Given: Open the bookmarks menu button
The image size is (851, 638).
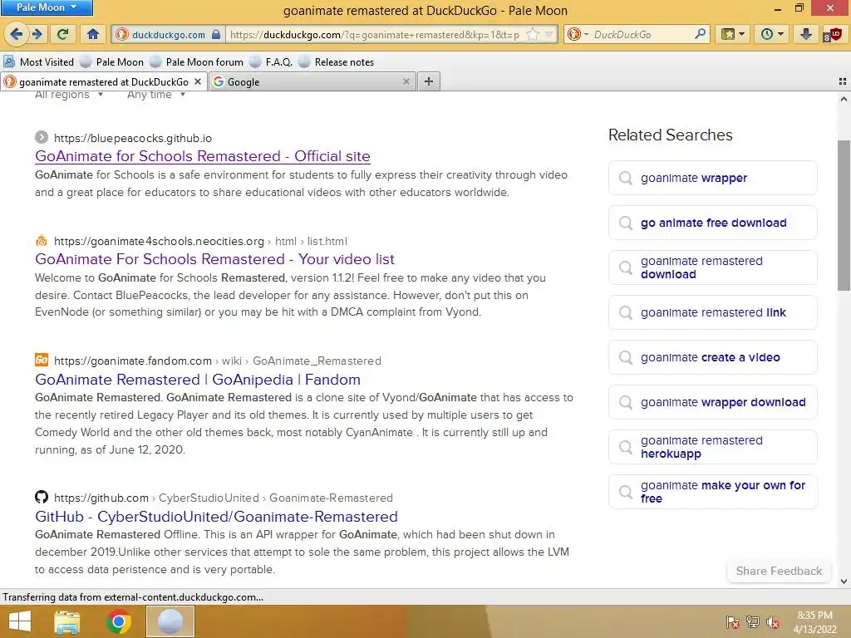Looking at the screenshot, I should [732, 34].
